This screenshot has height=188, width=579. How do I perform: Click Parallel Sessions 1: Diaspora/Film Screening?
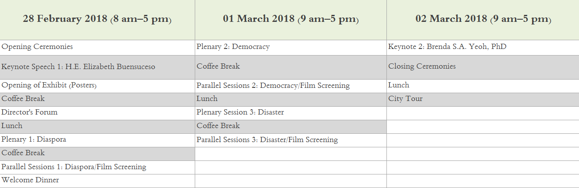click(x=97, y=167)
